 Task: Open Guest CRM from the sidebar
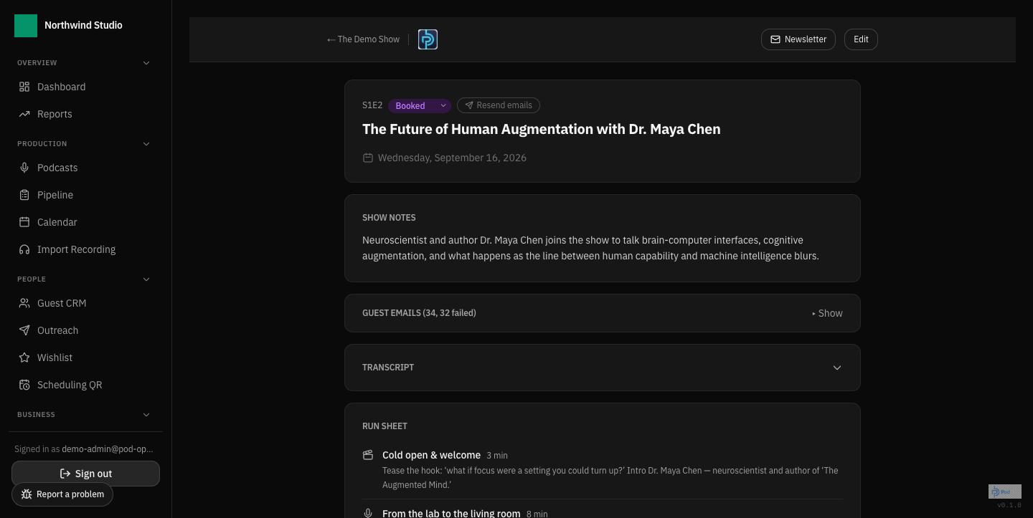(x=85, y=303)
